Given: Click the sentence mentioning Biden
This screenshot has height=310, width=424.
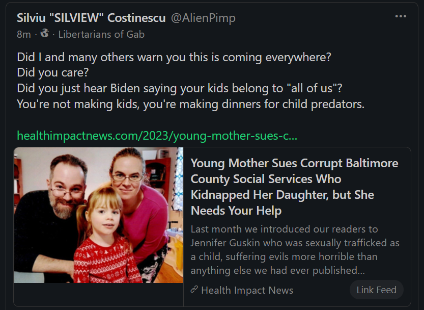Looking at the screenshot, I should [179, 88].
